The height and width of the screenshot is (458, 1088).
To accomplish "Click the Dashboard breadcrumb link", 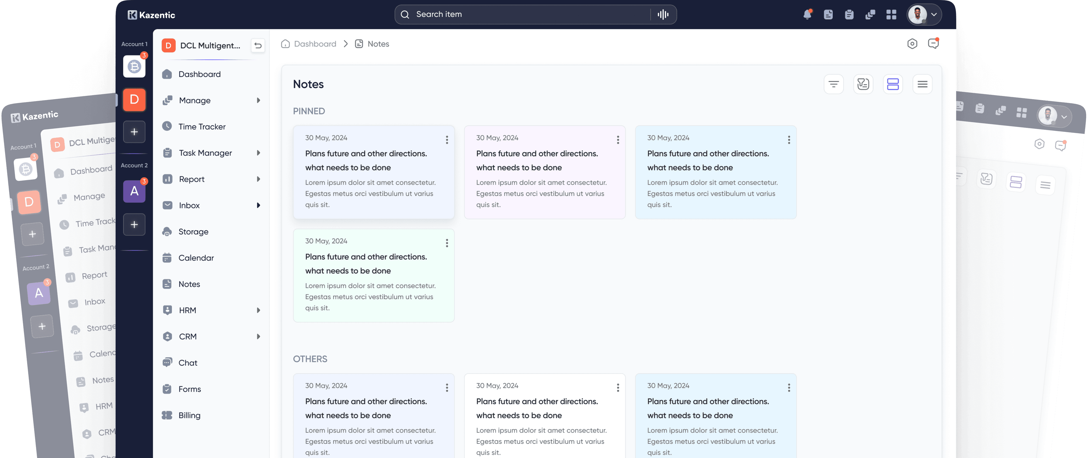I will click(309, 44).
